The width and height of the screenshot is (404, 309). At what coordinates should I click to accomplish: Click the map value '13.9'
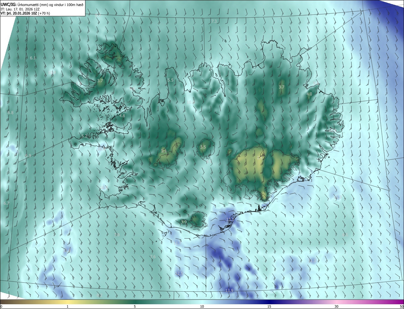[229, 291]
